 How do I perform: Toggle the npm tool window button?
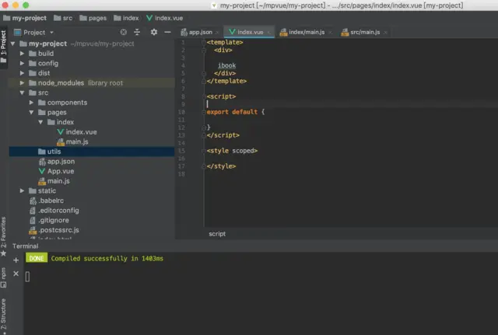click(x=4, y=274)
